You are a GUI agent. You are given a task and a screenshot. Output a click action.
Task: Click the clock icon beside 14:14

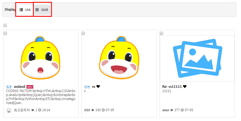[40, 110]
